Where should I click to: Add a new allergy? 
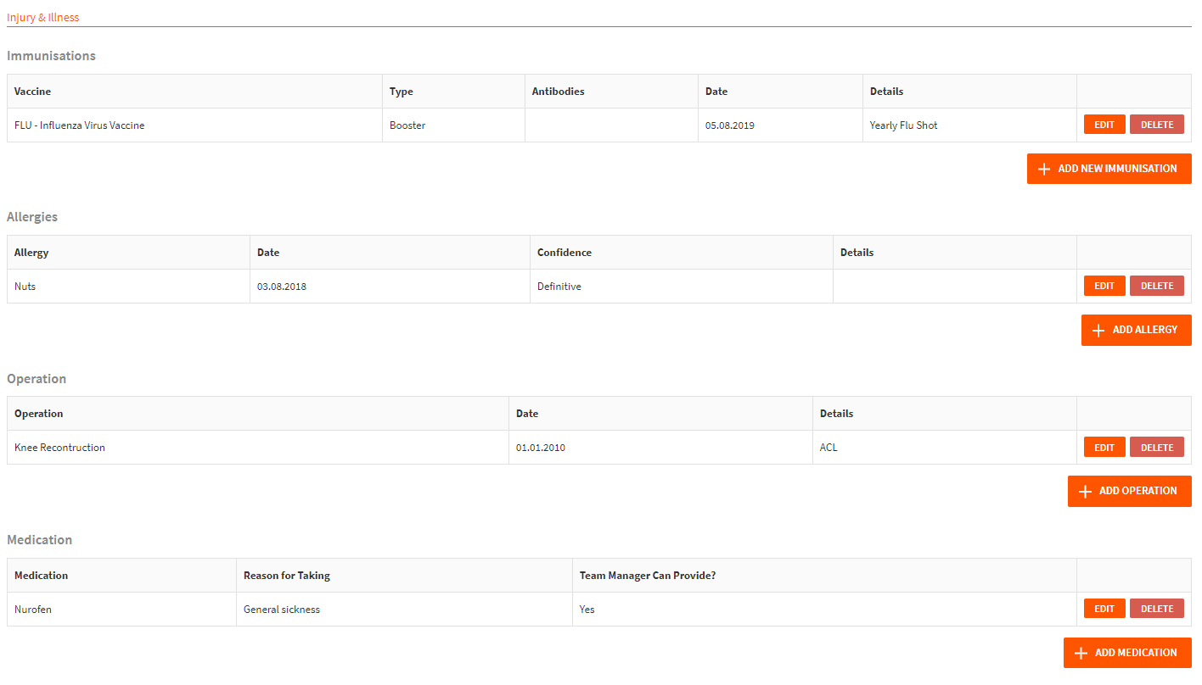[1137, 330]
